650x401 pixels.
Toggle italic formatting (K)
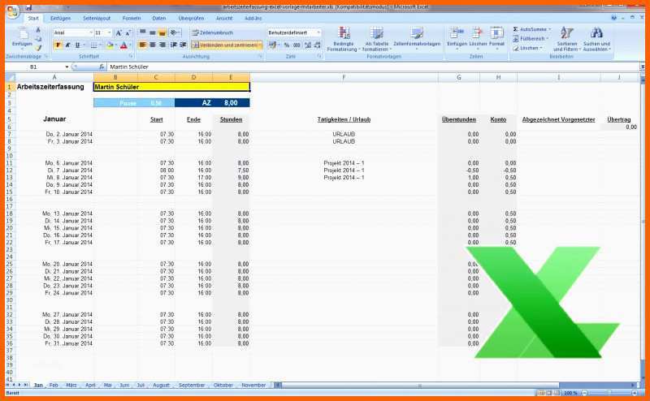tap(67, 45)
